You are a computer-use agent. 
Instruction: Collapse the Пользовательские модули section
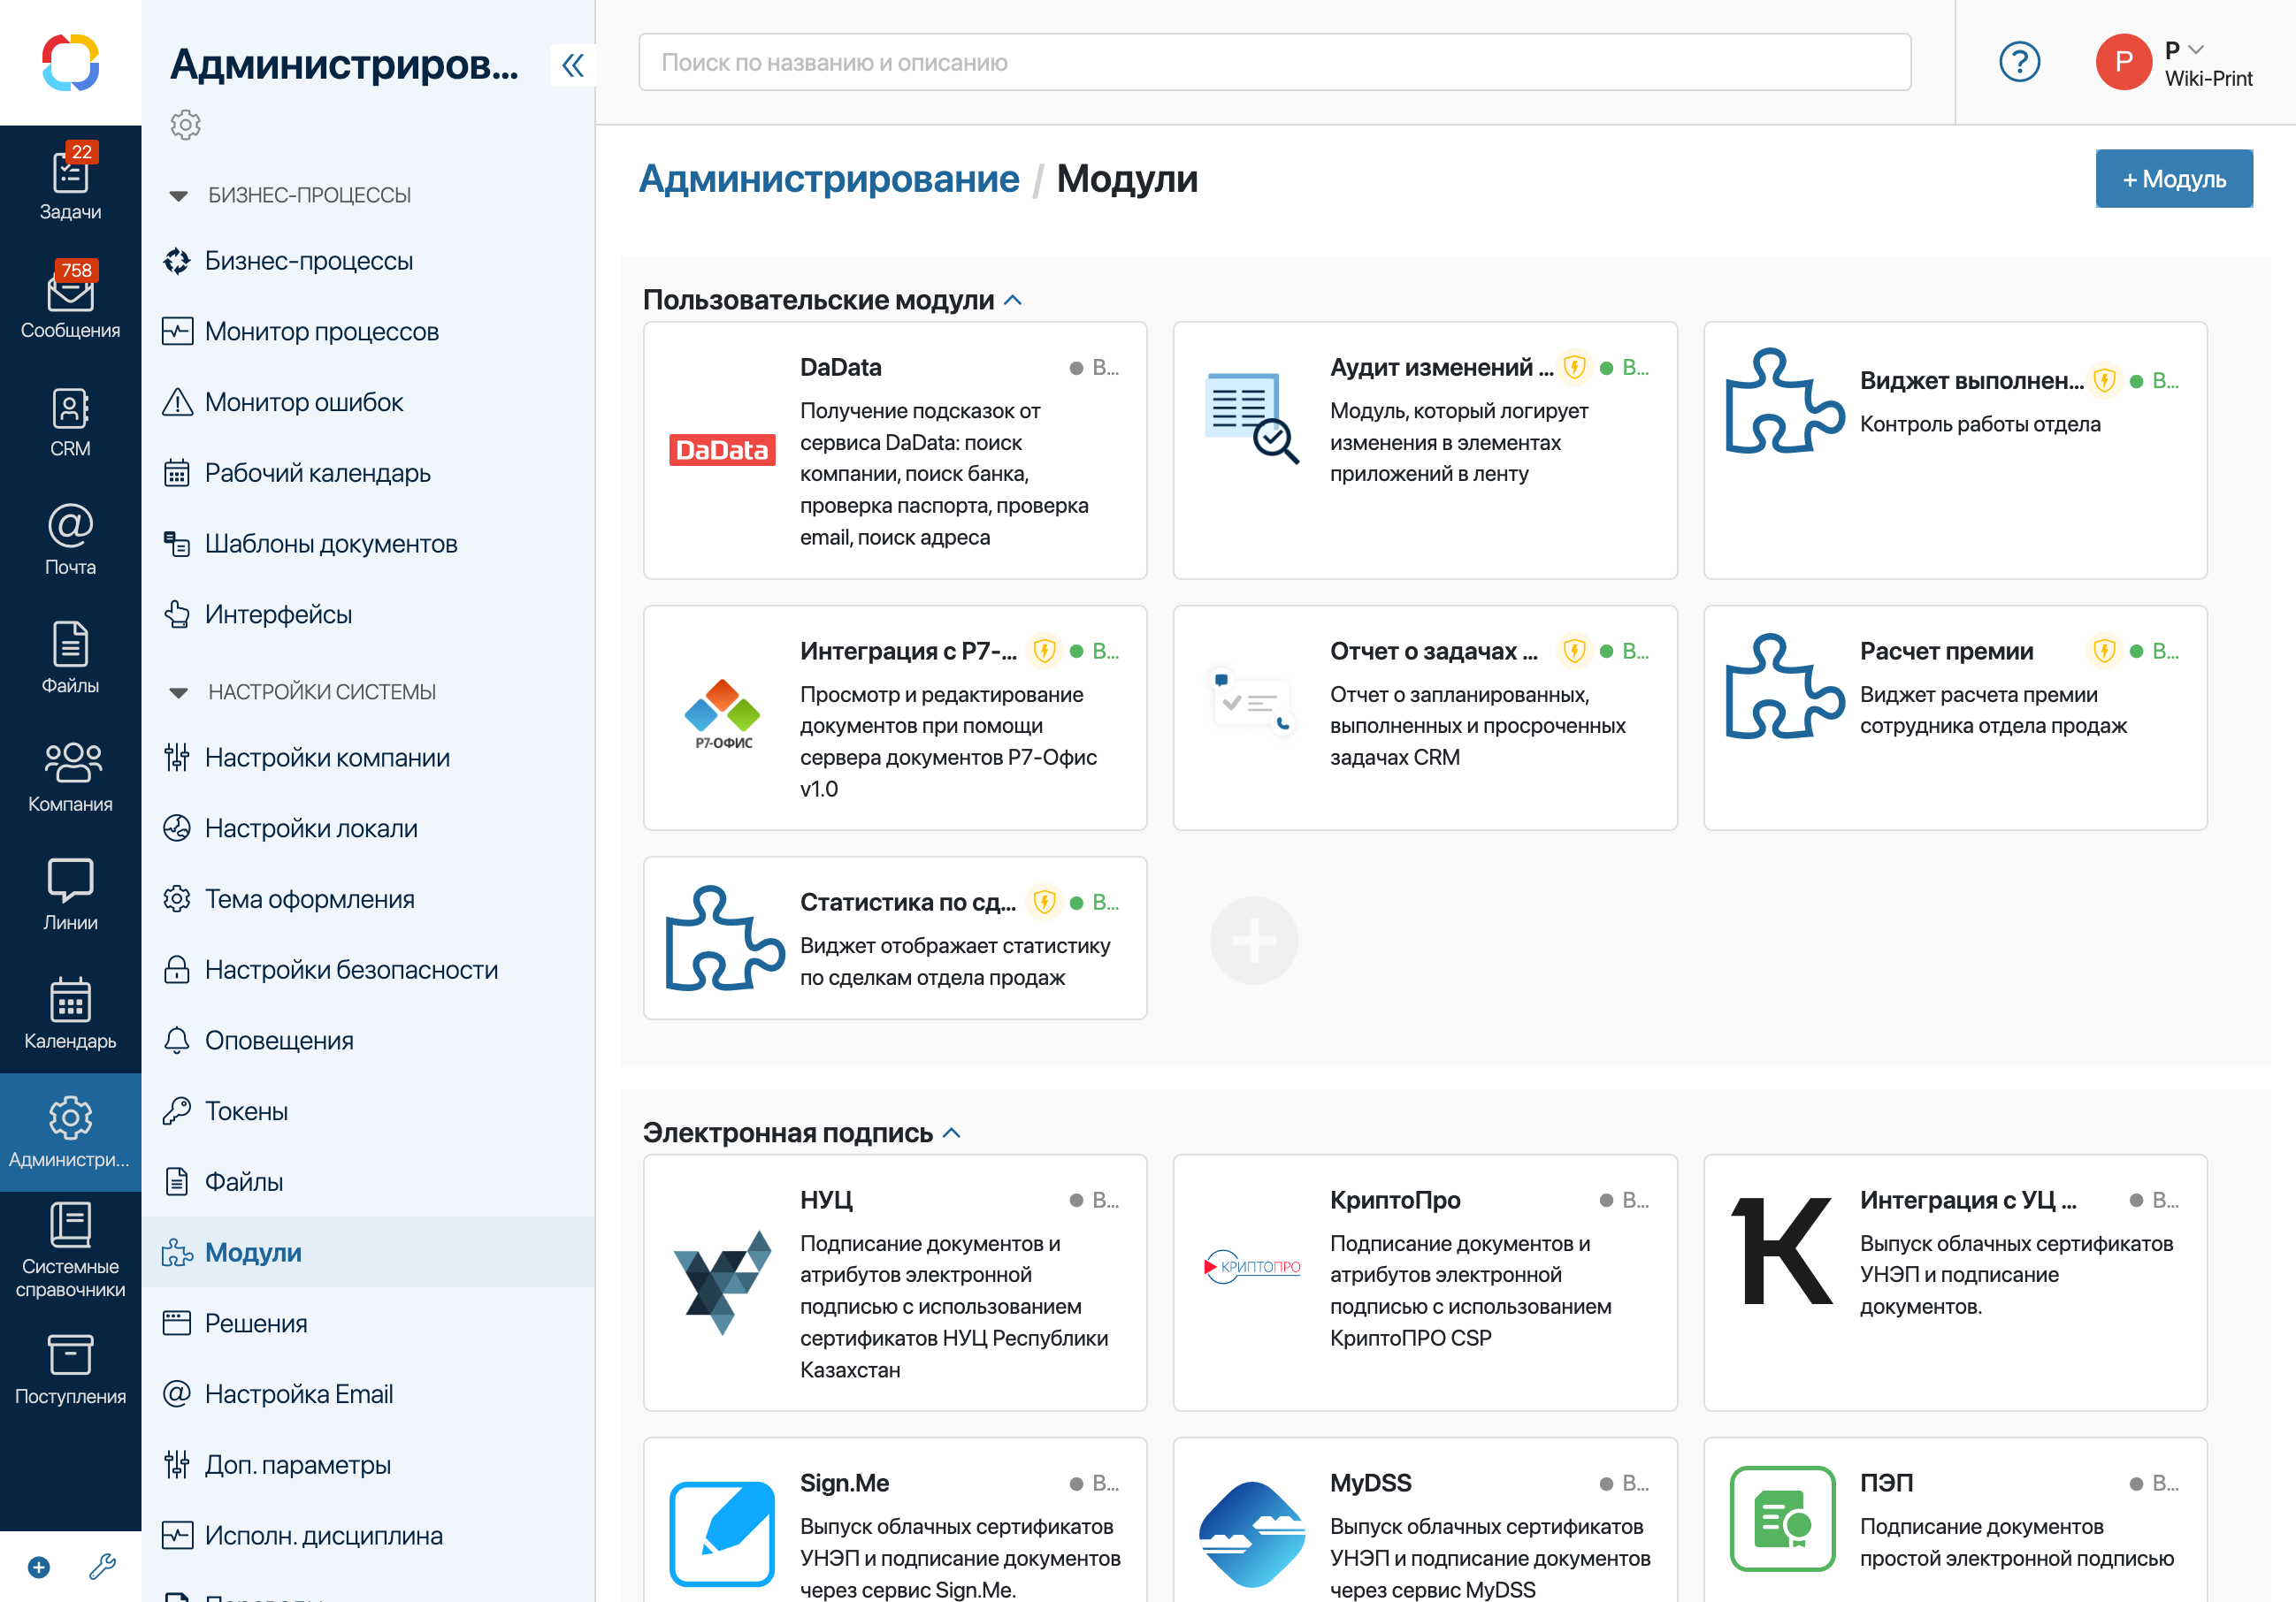click(x=1013, y=300)
